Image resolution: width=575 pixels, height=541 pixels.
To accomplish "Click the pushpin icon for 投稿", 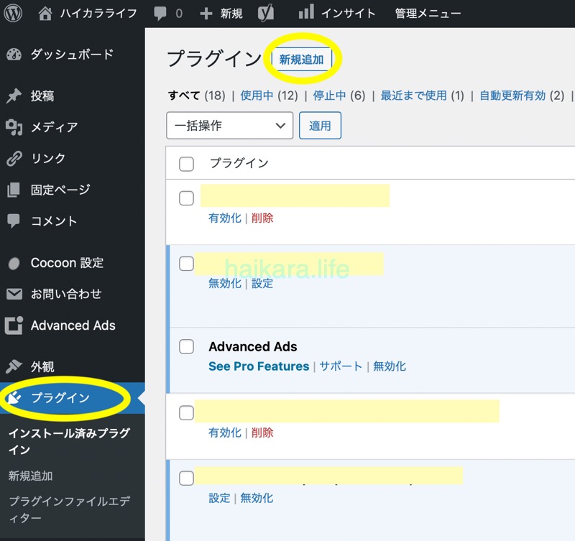I will tap(14, 96).
